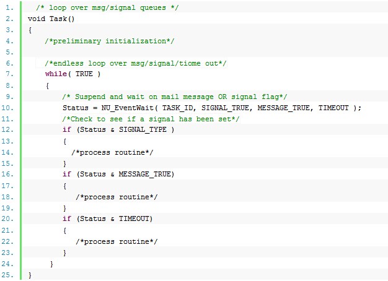Click the "endless loop over msg/signal/tiome out" comment
Image resolution: width=388 pixels, height=281 pixels.
pyautogui.click(x=136, y=63)
